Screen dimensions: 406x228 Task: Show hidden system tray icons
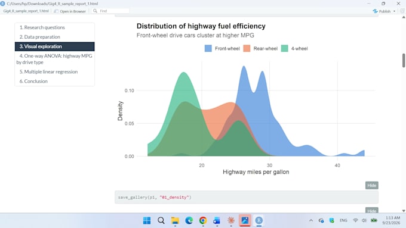point(311,220)
